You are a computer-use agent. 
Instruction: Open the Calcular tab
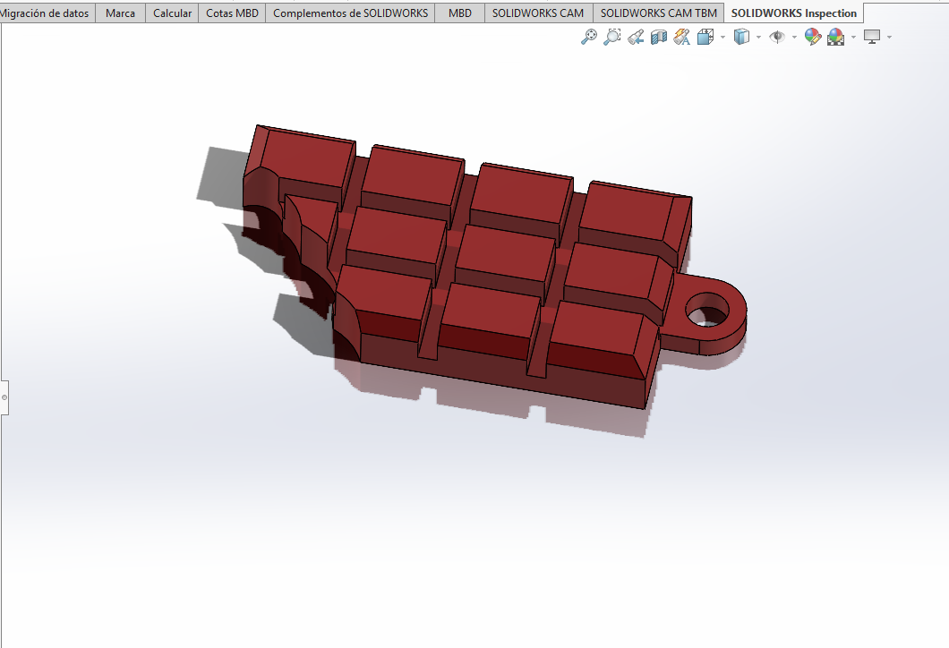(172, 13)
